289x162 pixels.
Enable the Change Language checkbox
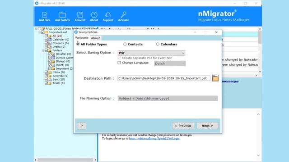click(x=119, y=63)
